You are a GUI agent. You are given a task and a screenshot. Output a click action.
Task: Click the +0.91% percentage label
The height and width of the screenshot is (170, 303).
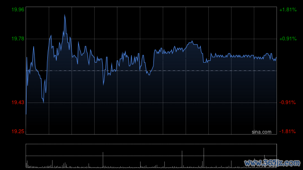[x=288, y=39]
